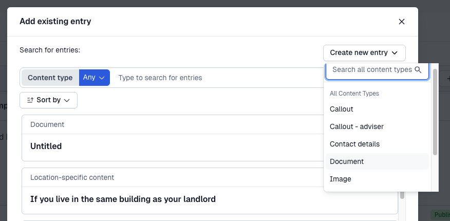Click the Content type filter label
The height and width of the screenshot is (221, 450).
[50, 78]
